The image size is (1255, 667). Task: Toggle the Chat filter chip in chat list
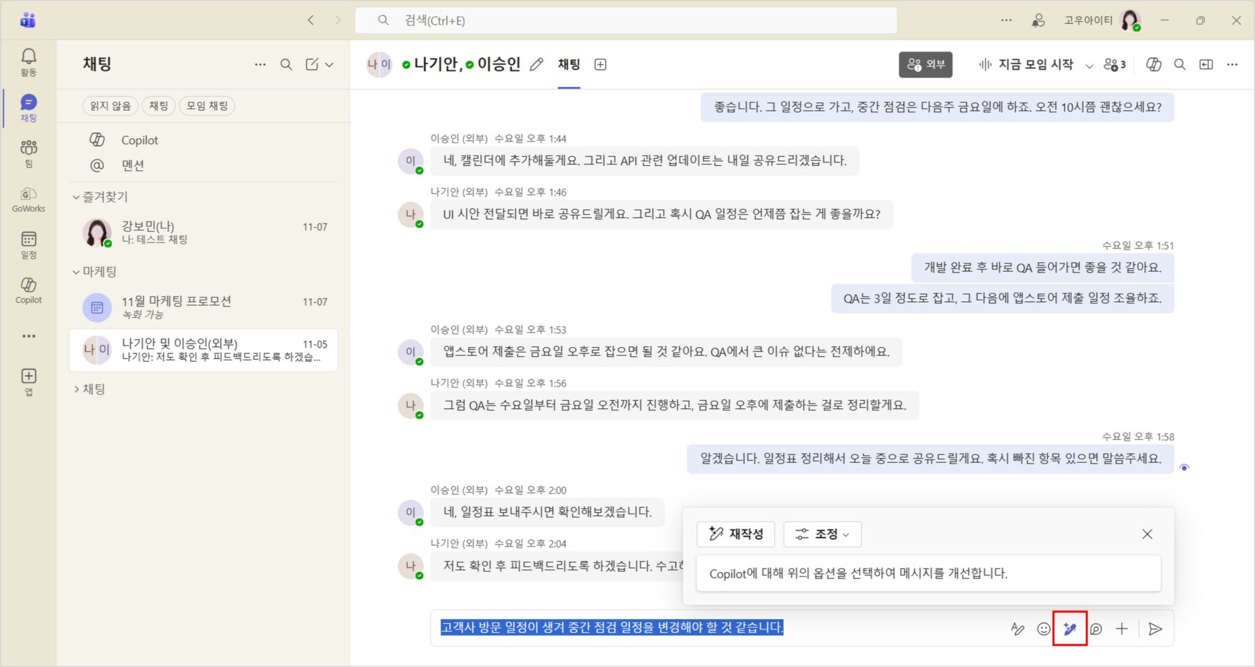(158, 106)
